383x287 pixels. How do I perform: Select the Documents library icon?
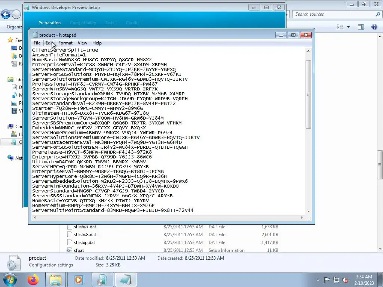14,87
